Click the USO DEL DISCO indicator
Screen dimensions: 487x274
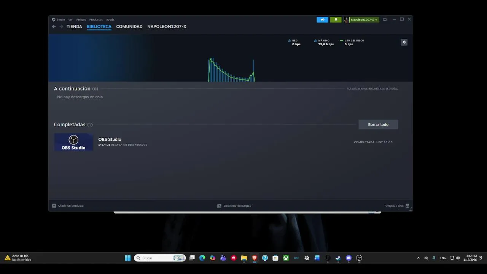352,42
